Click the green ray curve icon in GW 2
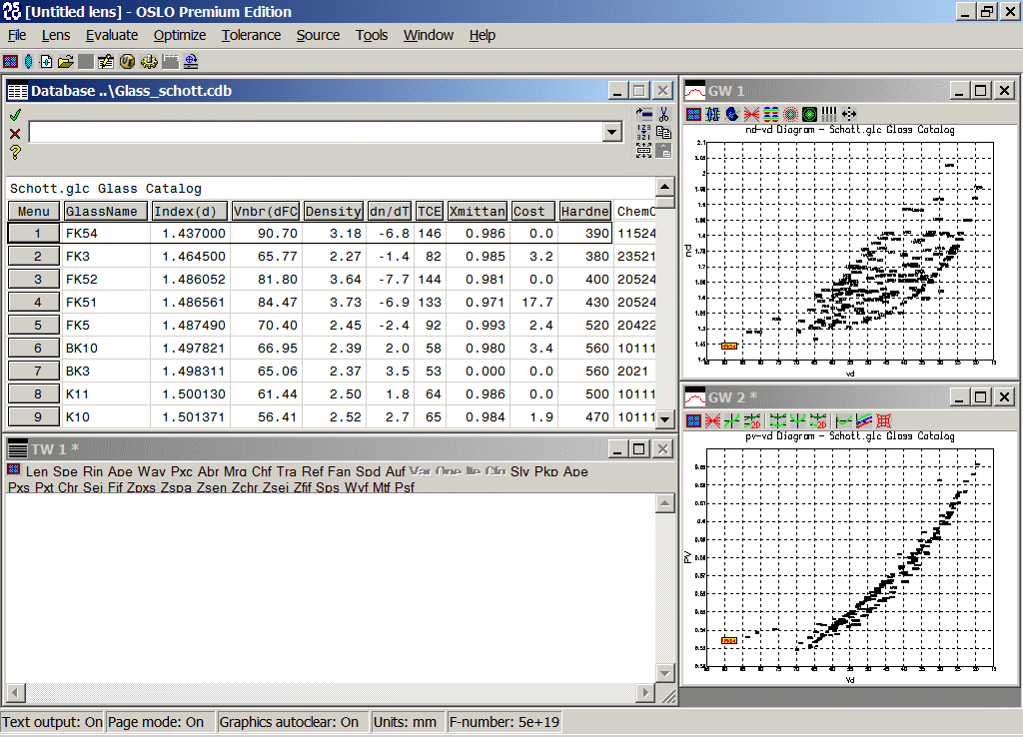Viewport: 1023px width, 737px height. (732, 420)
